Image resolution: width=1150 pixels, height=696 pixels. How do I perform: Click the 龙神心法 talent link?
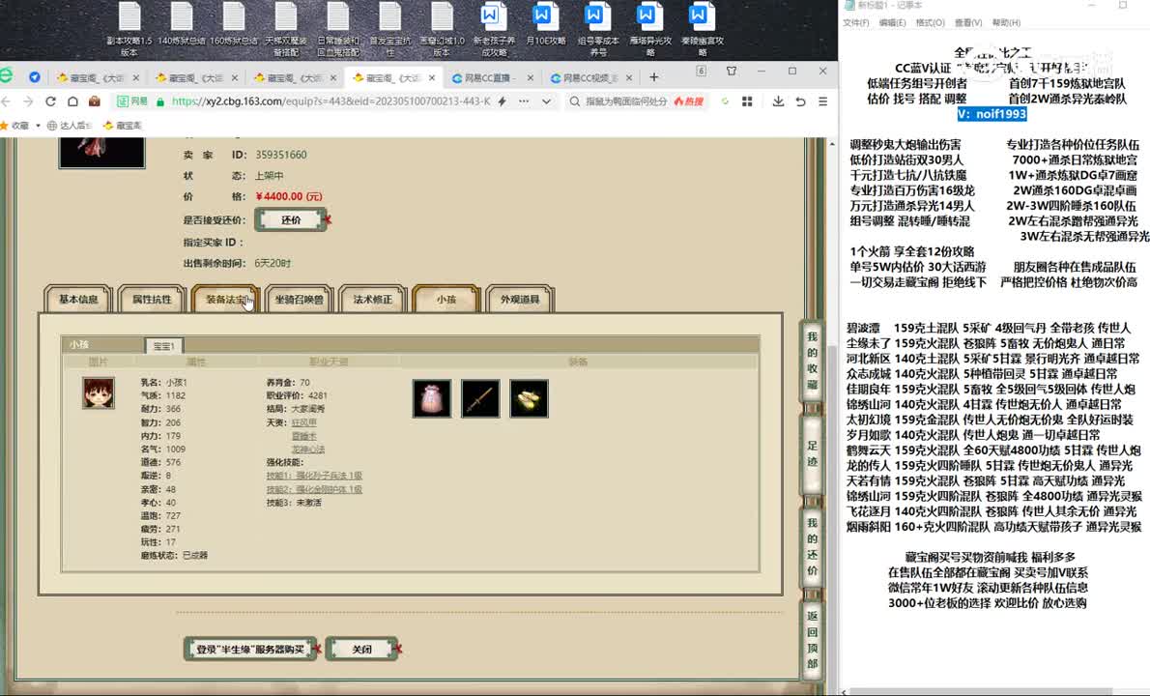(308, 449)
